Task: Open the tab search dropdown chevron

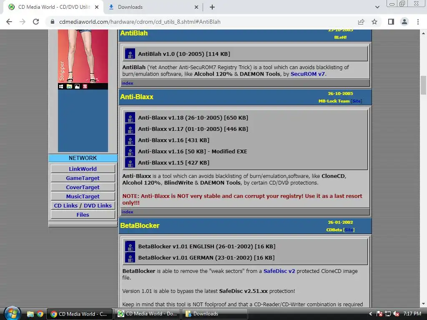Action: 377,7
